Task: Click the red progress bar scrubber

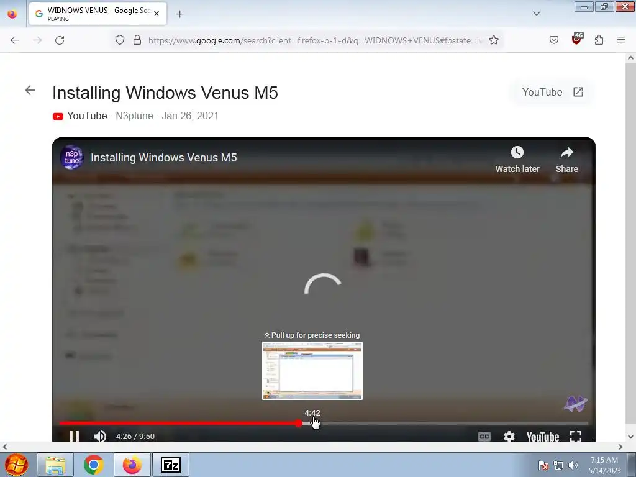Action: [299, 423]
